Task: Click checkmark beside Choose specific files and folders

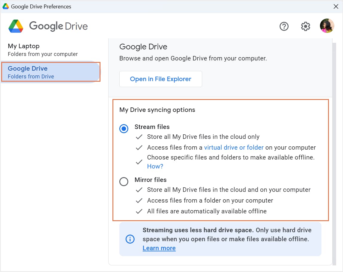Action: pos(139,162)
